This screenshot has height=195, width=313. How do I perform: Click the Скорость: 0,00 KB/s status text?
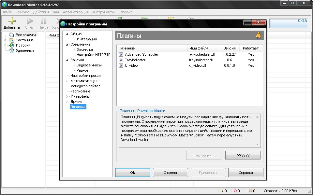click(x=280, y=191)
